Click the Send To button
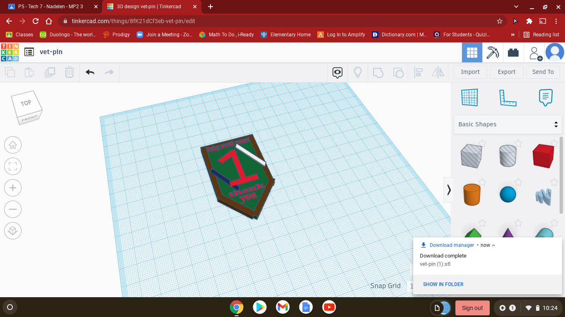Screen dimensions: 565x317 pyautogui.click(x=543, y=72)
